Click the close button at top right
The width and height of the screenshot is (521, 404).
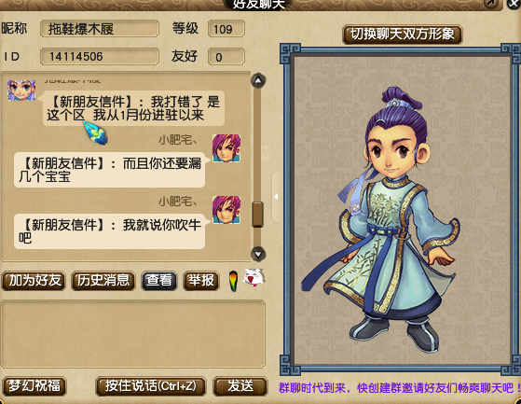point(514,4)
